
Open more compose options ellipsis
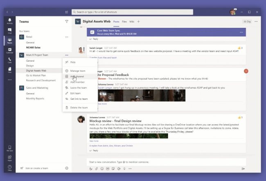tap(130, 169)
